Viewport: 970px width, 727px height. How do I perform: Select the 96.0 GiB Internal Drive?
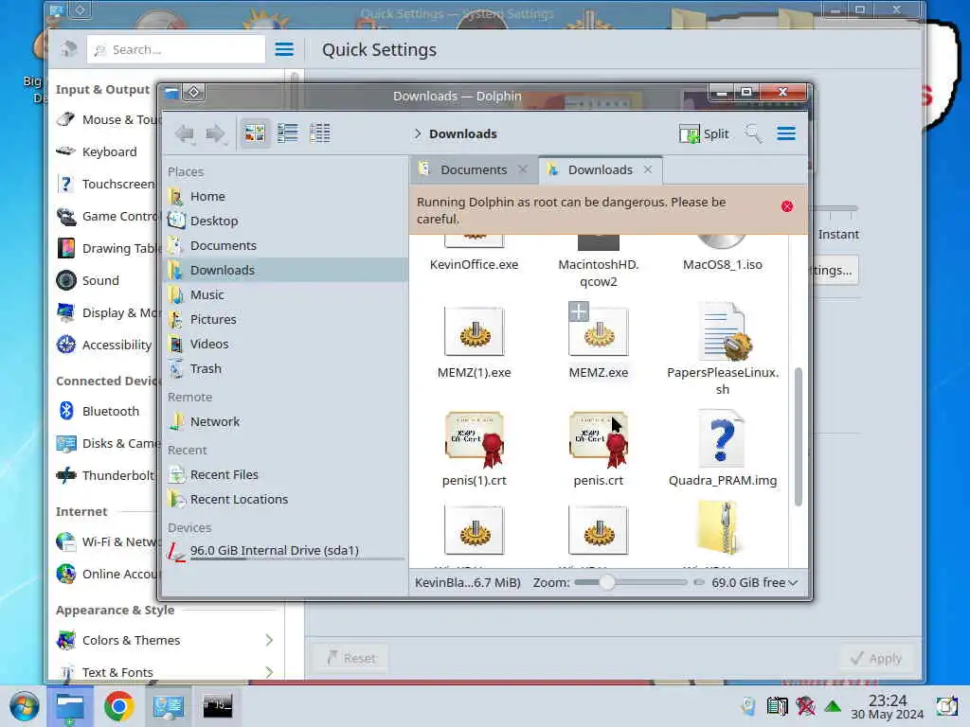click(286, 551)
